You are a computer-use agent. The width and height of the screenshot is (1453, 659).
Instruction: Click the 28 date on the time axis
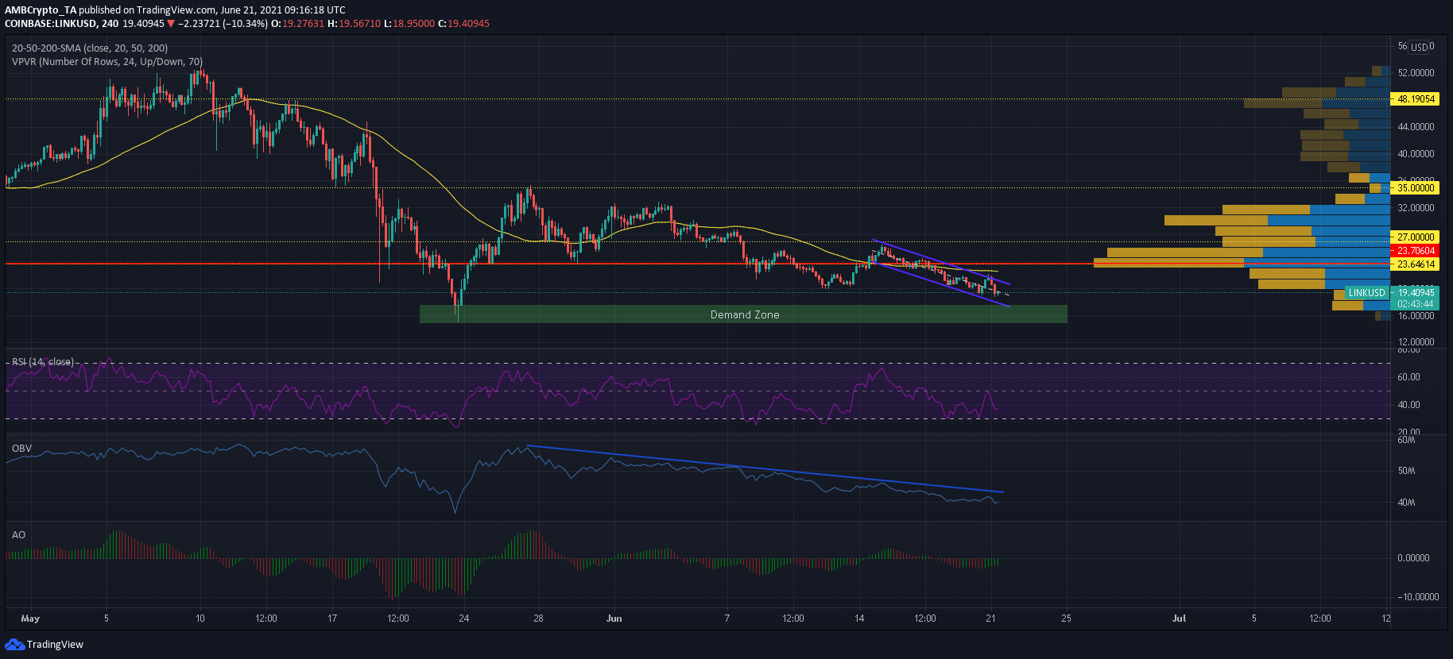538,619
